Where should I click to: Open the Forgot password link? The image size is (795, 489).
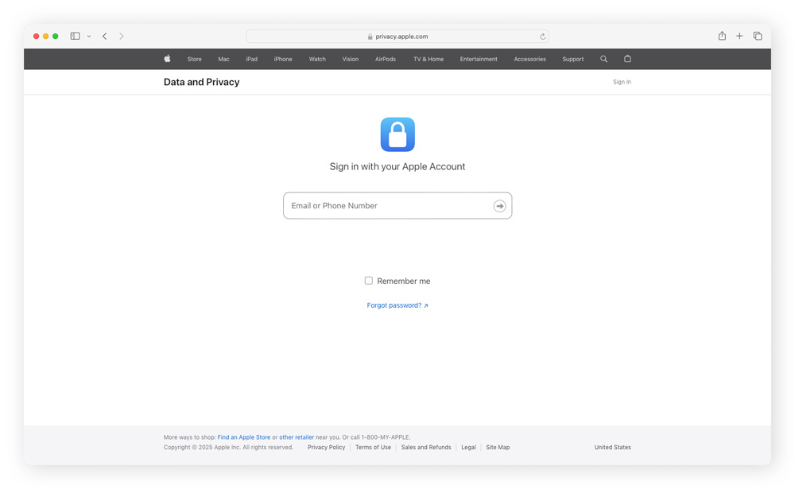397,305
